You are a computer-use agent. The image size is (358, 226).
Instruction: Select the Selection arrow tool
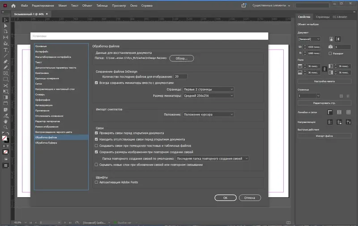coord(5,20)
